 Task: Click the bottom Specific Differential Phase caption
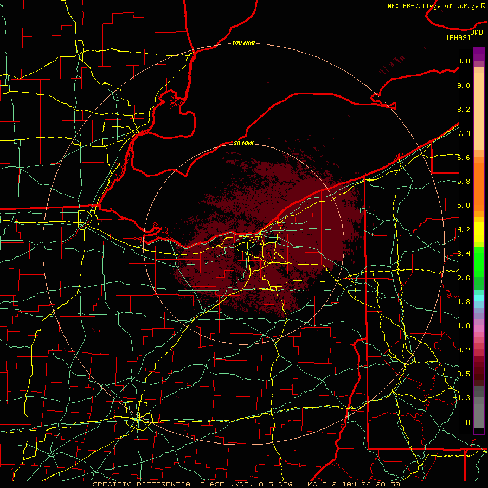(246, 484)
